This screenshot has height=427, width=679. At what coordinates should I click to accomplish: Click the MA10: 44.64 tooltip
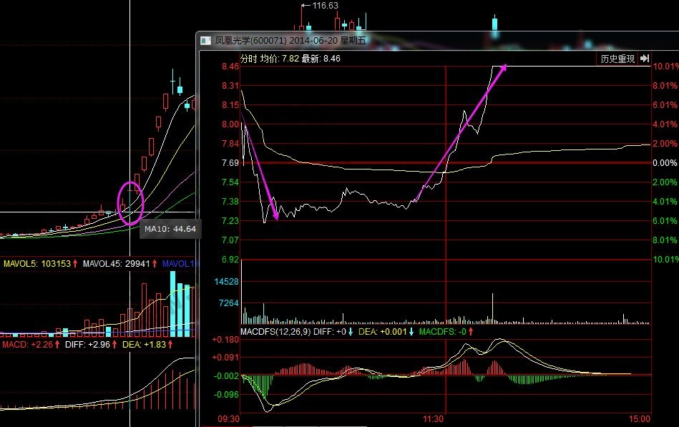click(170, 230)
